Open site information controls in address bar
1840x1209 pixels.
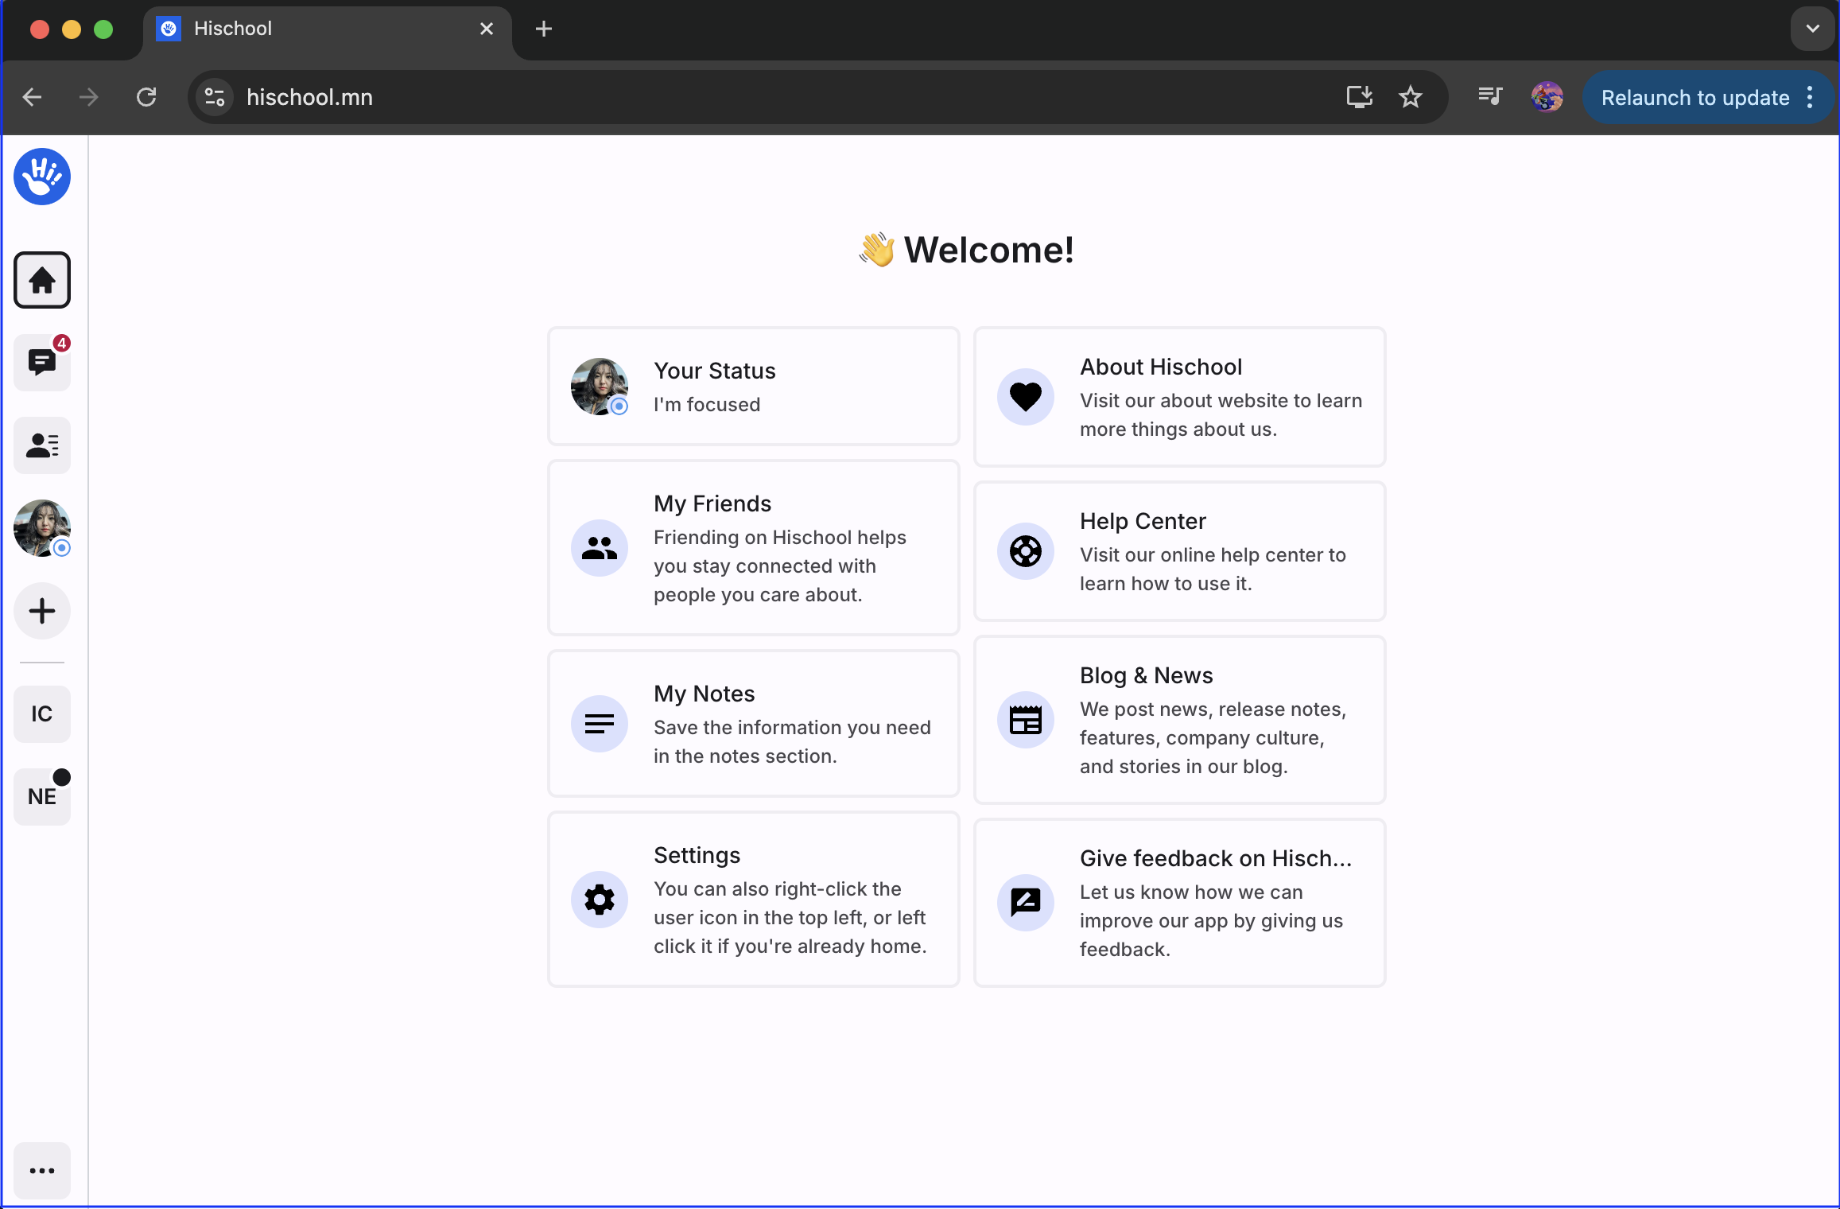point(215,97)
